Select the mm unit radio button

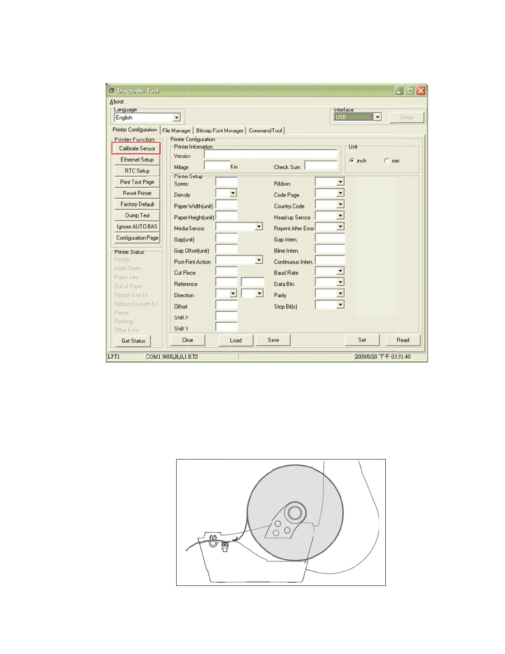coord(386,161)
